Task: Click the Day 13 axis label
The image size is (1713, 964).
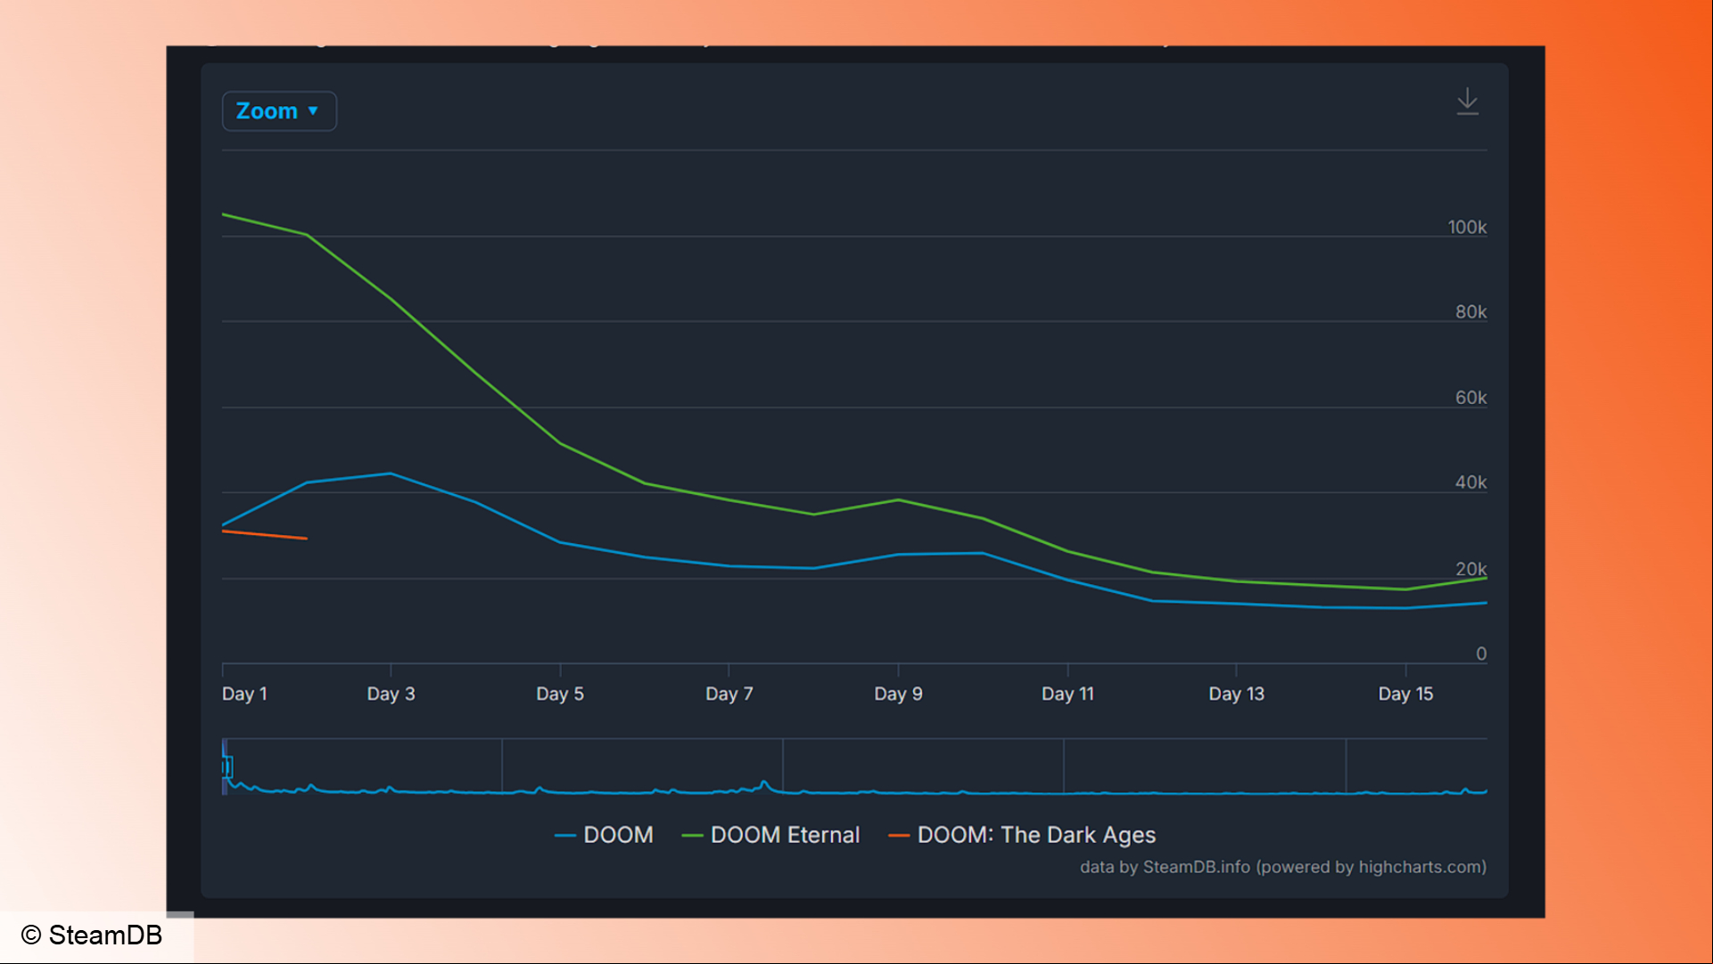Action: click(x=1236, y=694)
